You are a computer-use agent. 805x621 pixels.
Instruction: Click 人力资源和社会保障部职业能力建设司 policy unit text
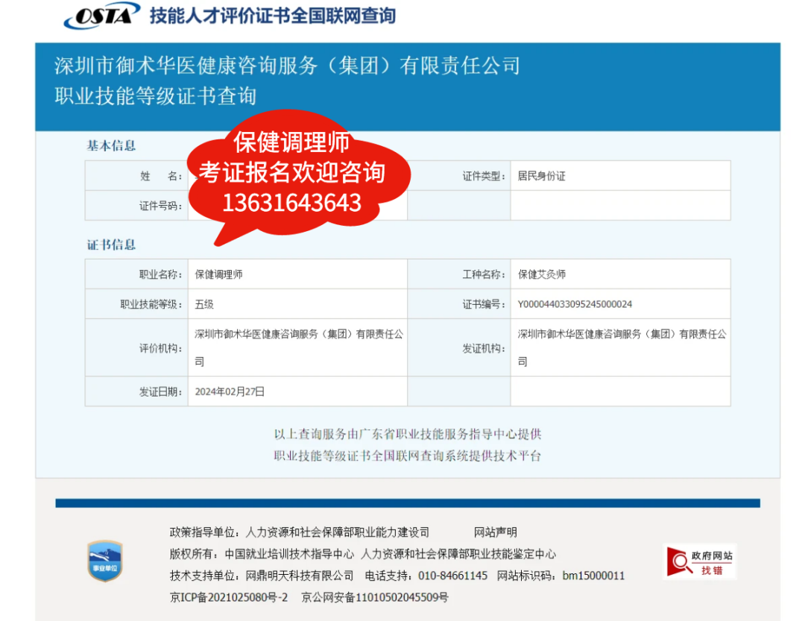(338, 532)
